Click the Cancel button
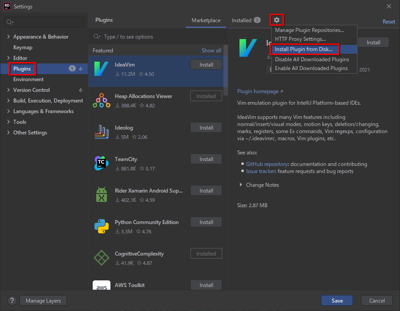The image size is (400, 311). (x=377, y=300)
